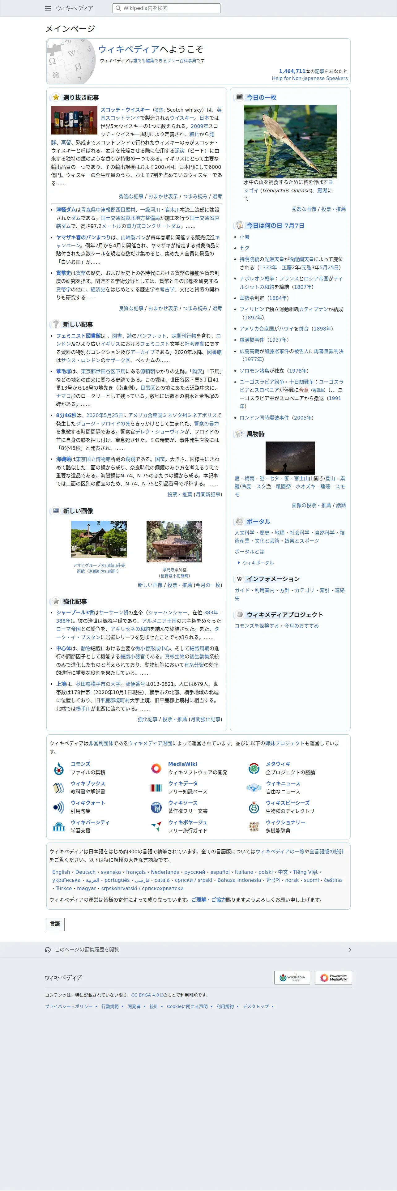This screenshot has height=1191, width=397.
Task: Open the スコッチ・ウイスキー article link
Action: [125, 110]
